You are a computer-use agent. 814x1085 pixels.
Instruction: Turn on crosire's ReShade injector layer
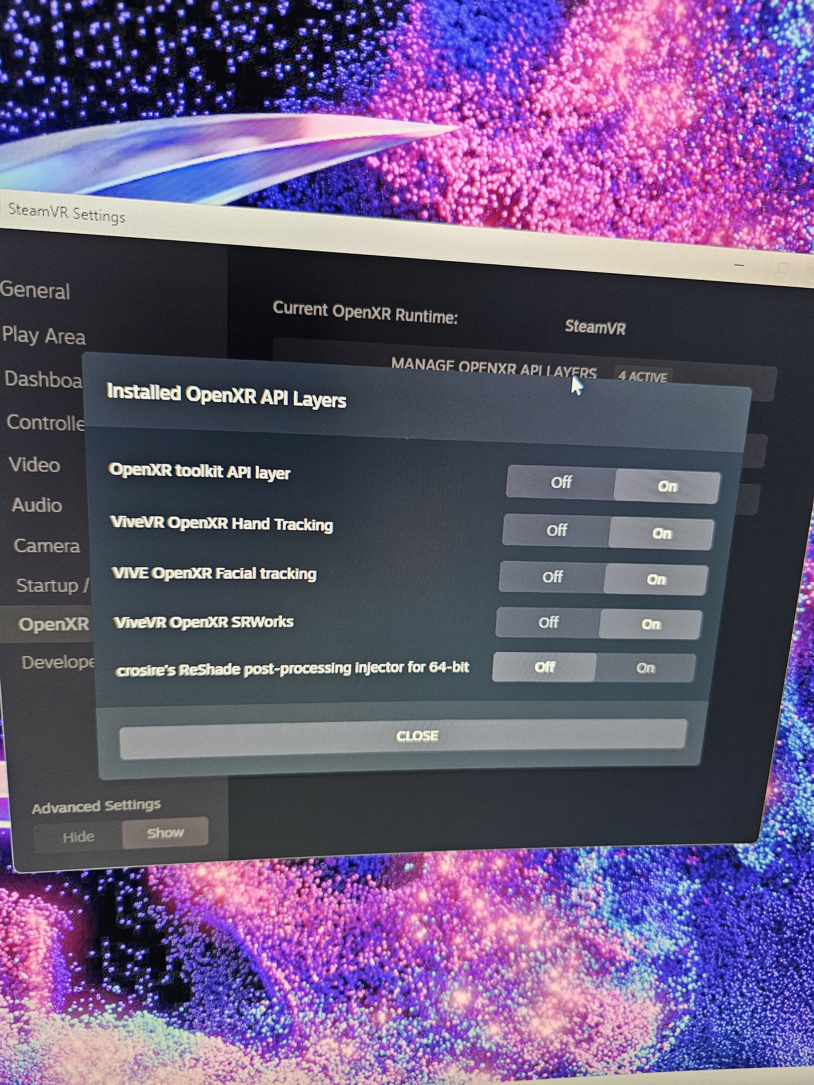tap(645, 668)
